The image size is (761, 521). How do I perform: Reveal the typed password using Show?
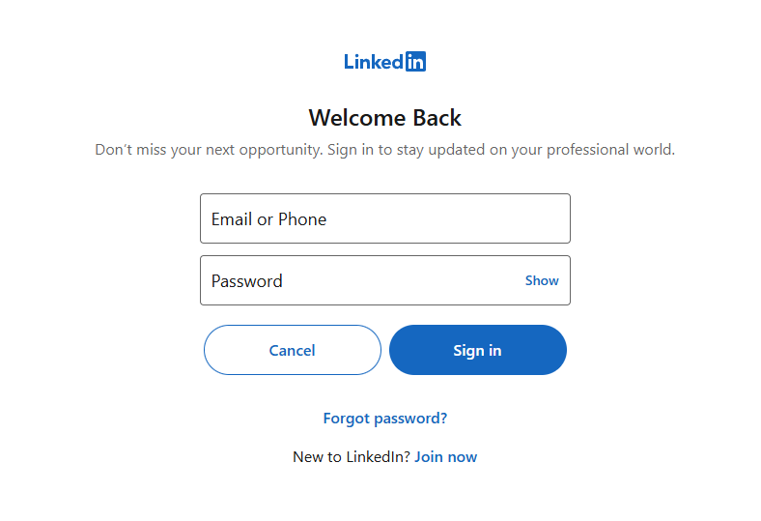pyautogui.click(x=542, y=280)
